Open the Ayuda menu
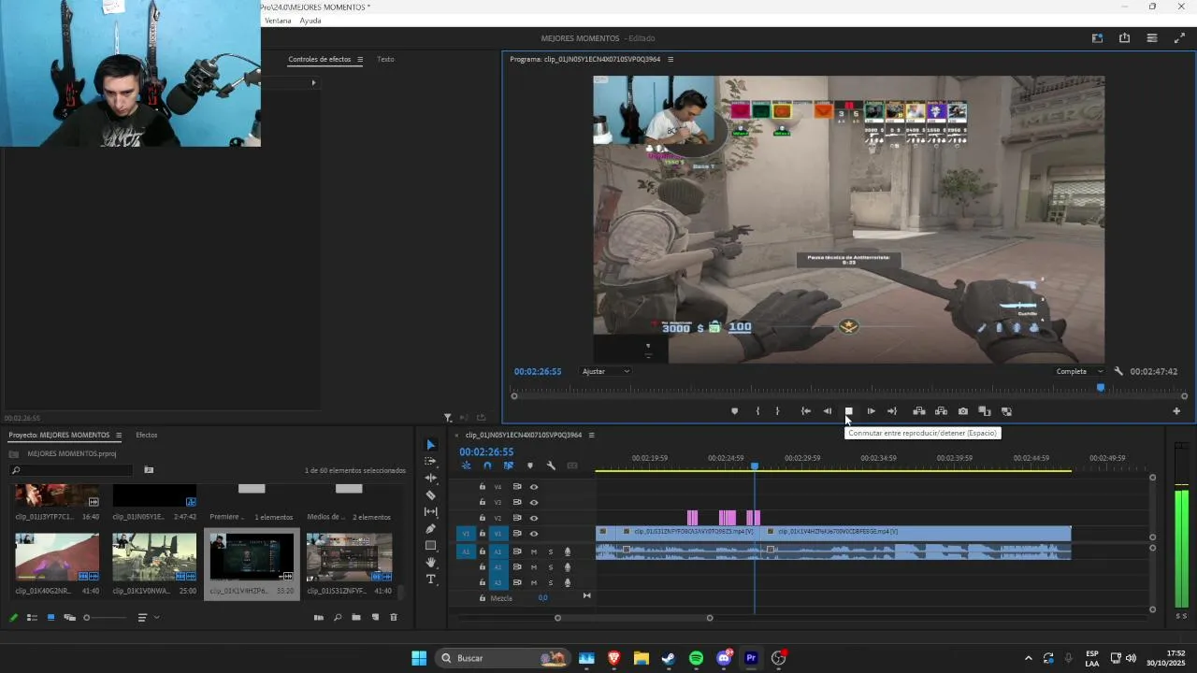The image size is (1197, 673). [310, 21]
